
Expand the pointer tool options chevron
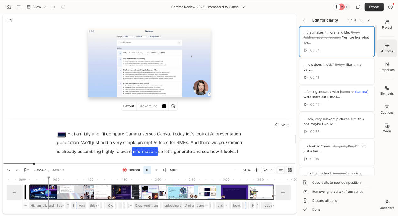pos(270,170)
